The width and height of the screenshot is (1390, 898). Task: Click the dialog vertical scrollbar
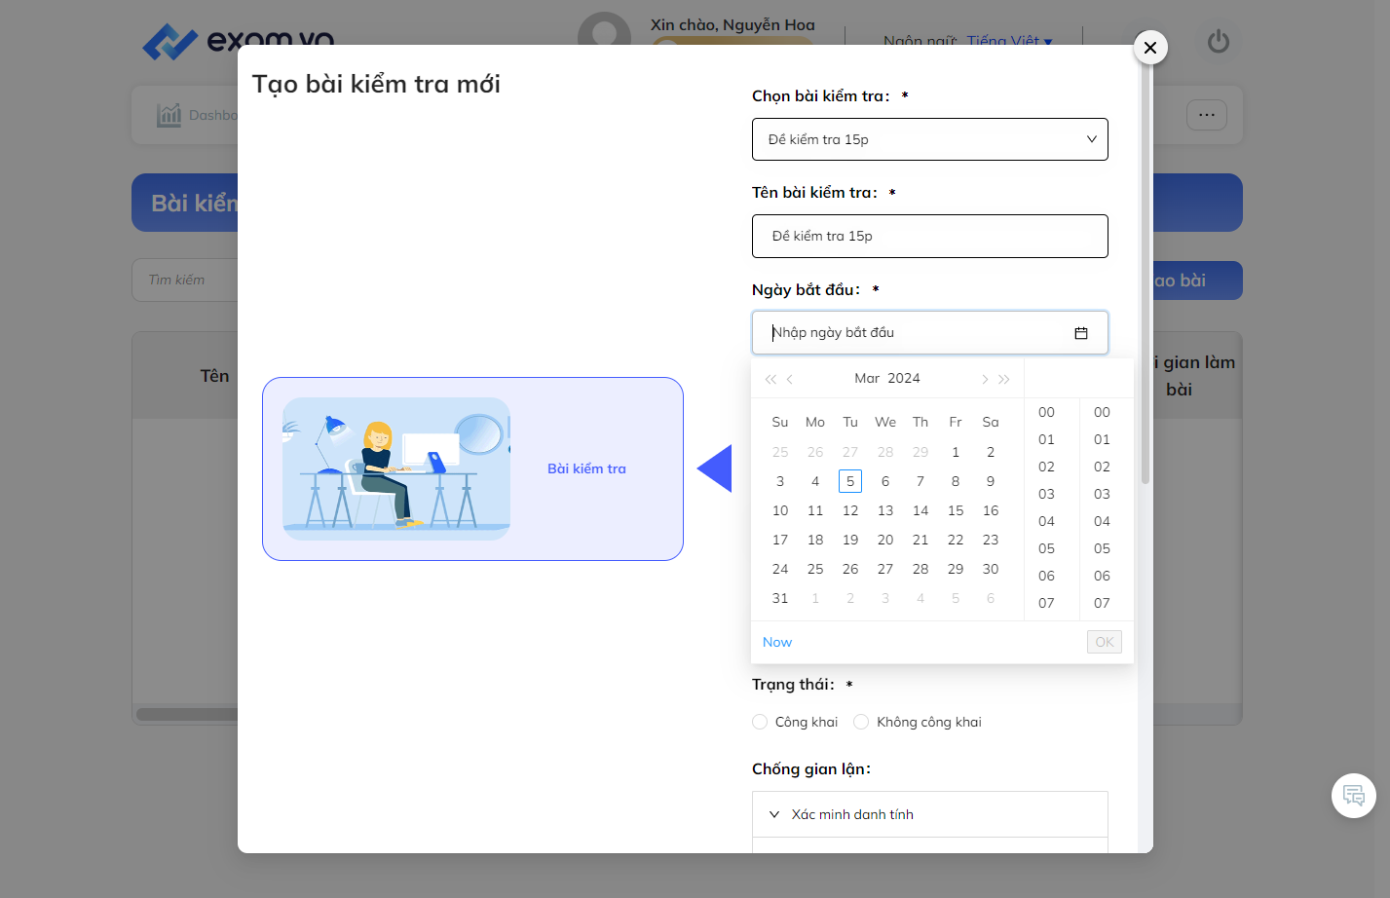click(x=1146, y=276)
